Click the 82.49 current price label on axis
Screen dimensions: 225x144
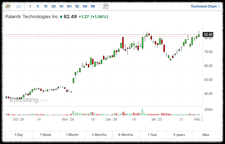[x=208, y=35]
